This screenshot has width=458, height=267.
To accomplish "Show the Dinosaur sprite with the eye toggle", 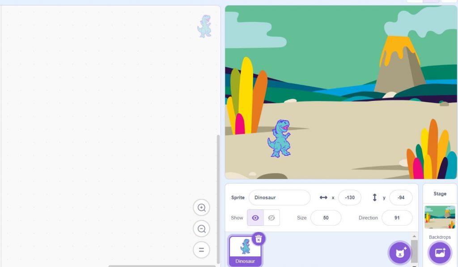I will (x=255, y=217).
